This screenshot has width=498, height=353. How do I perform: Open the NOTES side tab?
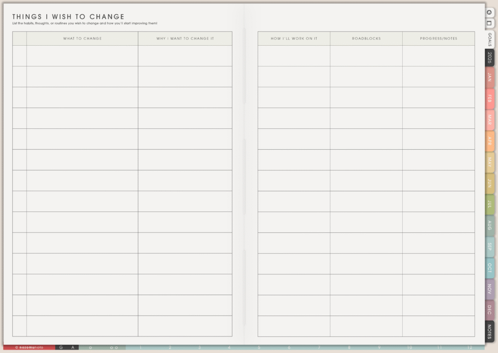pyautogui.click(x=490, y=332)
